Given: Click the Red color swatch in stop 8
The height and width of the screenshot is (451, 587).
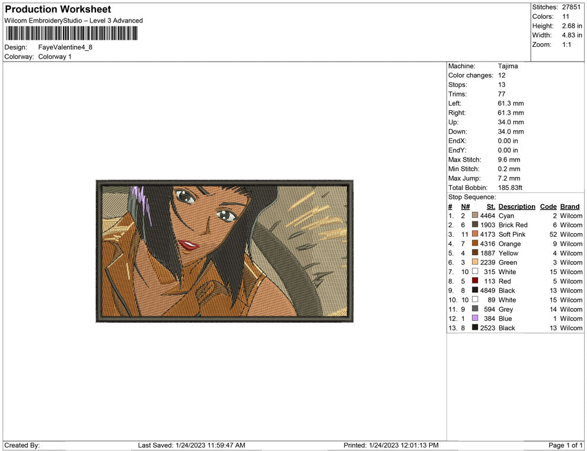Looking at the screenshot, I should click(x=475, y=281).
